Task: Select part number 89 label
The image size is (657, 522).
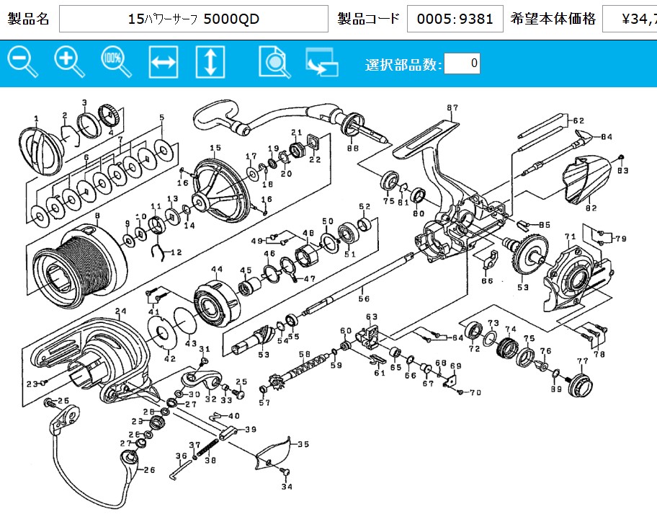Action: click(x=556, y=389)
